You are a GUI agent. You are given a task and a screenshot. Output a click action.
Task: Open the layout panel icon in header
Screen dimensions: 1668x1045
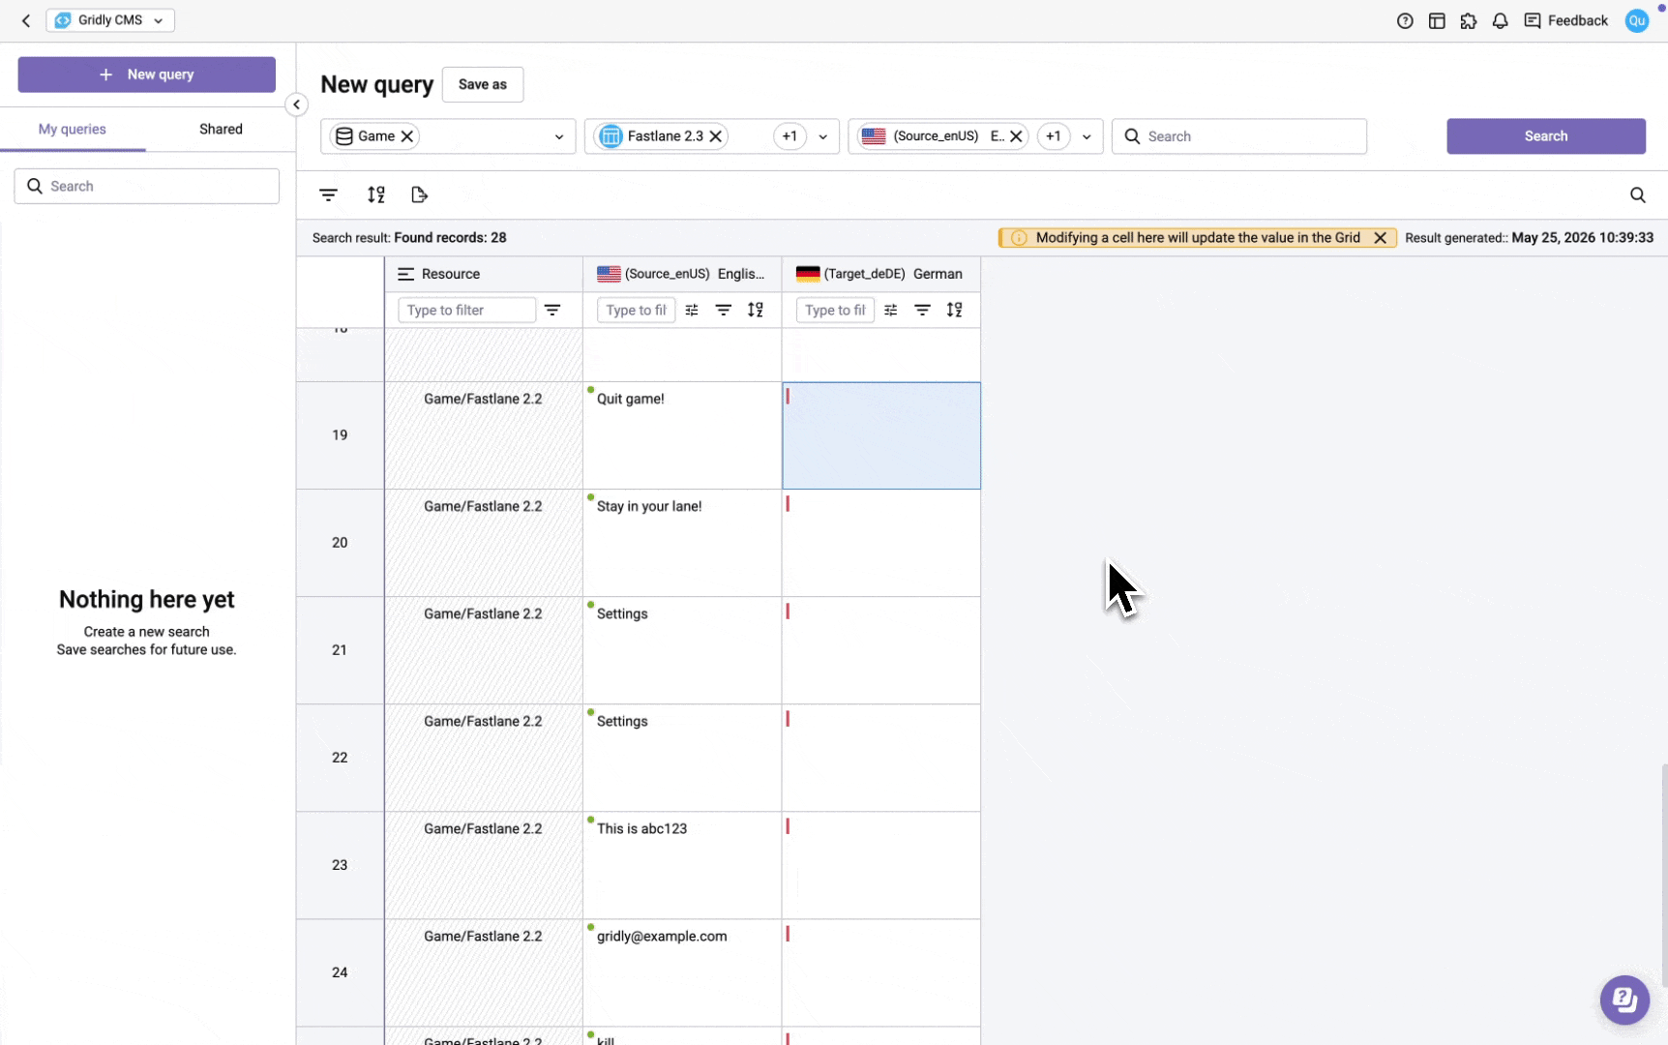click(x=1437, y=20)
